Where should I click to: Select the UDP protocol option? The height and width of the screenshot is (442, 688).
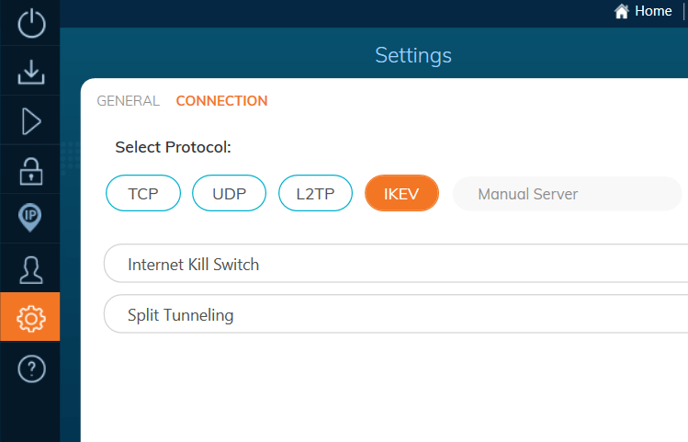(x=229, y=193)
